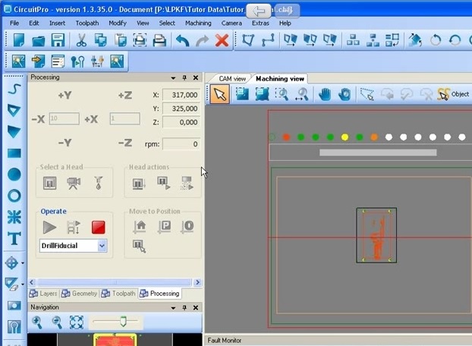Open the Processing panel options dropdown arrow
472x346 pixels.
[x=173, y=77]
